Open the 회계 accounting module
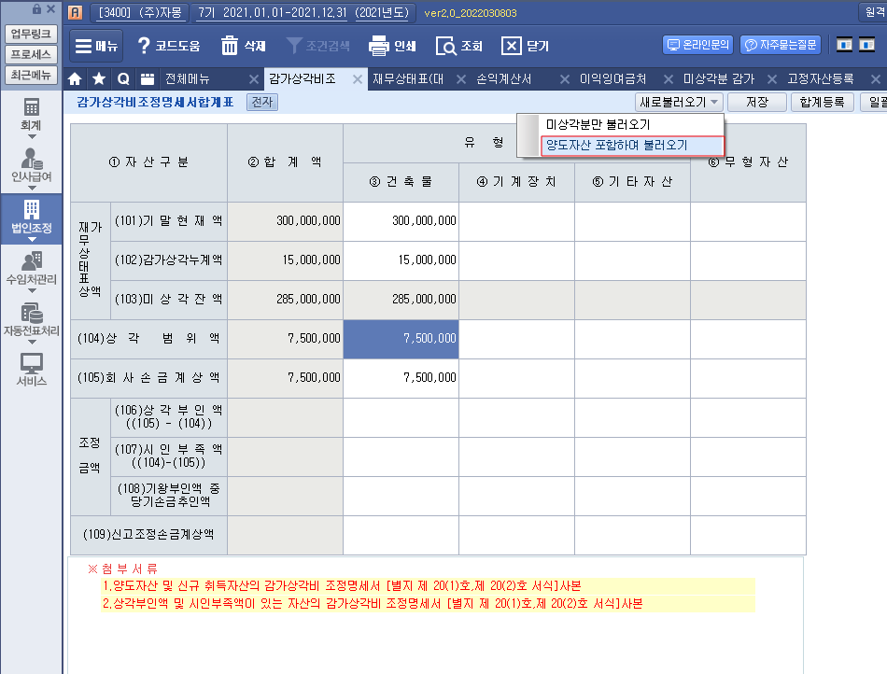887x674 pixels. click(31, 114)
